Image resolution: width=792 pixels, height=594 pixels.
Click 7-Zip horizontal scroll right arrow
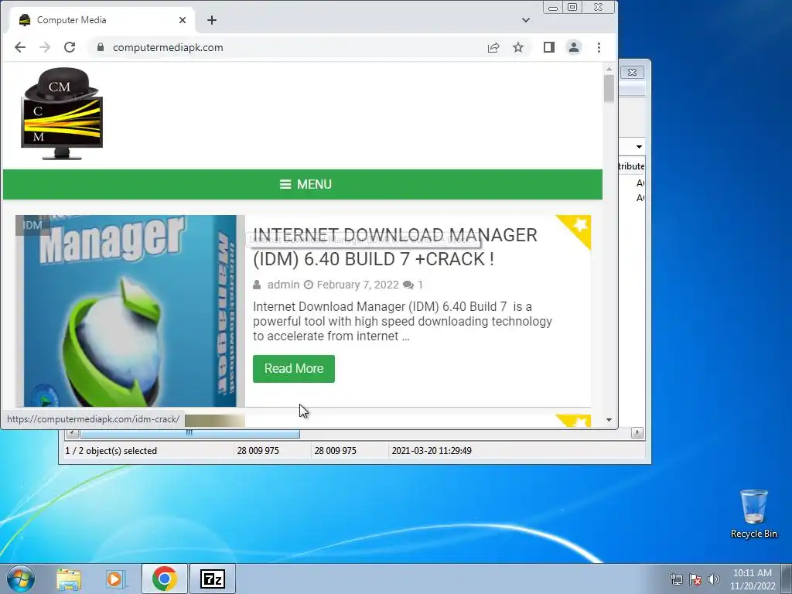click(x=637, y=433)
